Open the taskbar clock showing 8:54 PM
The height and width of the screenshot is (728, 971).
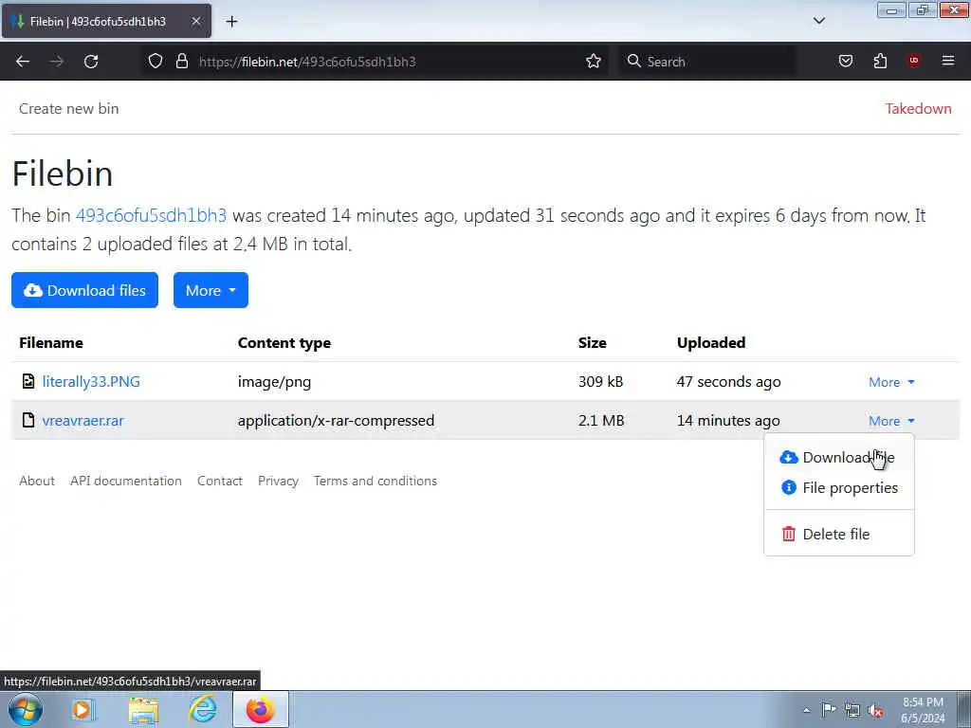click(923, 710)
